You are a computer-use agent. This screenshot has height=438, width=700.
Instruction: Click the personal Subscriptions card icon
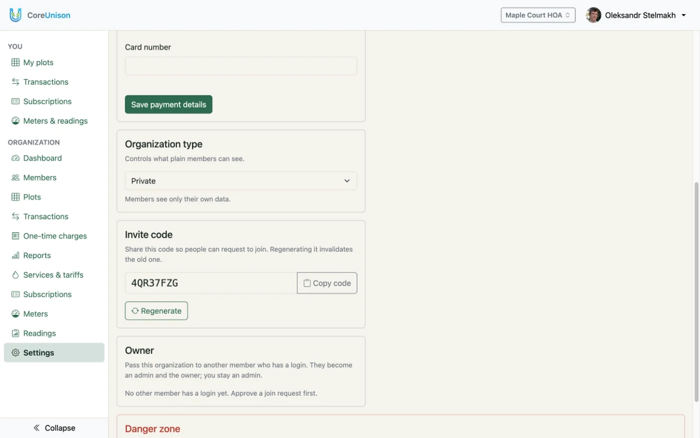point(15,101)
